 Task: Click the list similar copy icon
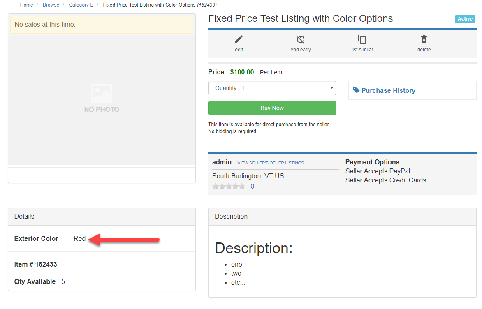click(x=362, y=39)
